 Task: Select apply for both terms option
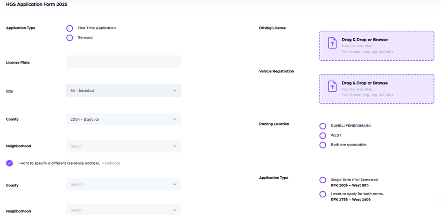322,194
